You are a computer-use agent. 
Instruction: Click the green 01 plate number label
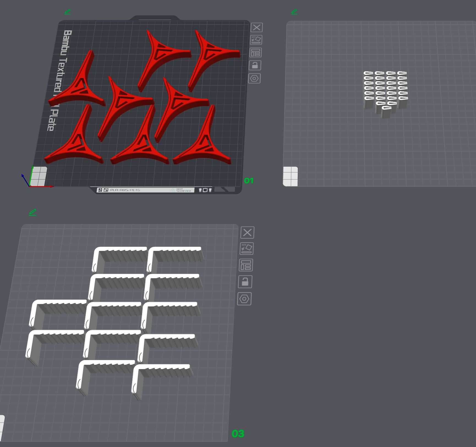coord(249,181)
